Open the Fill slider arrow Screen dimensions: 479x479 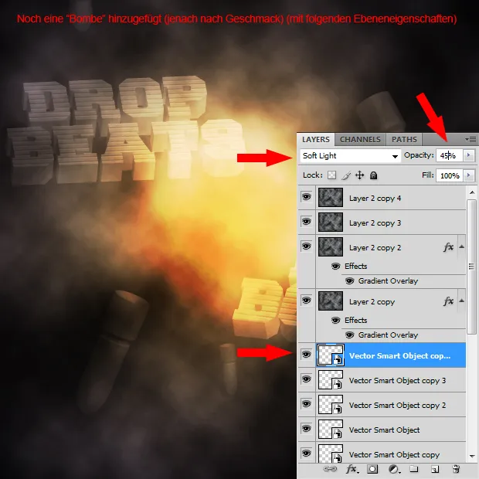point(467,176)
